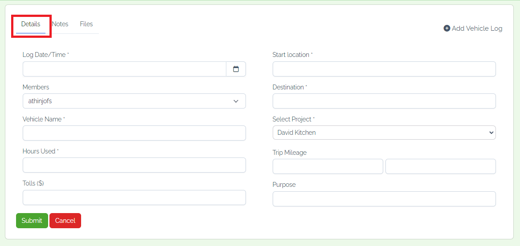Select the Hours Used input box
Screen dimensions: 520x246
coord(134,165)
